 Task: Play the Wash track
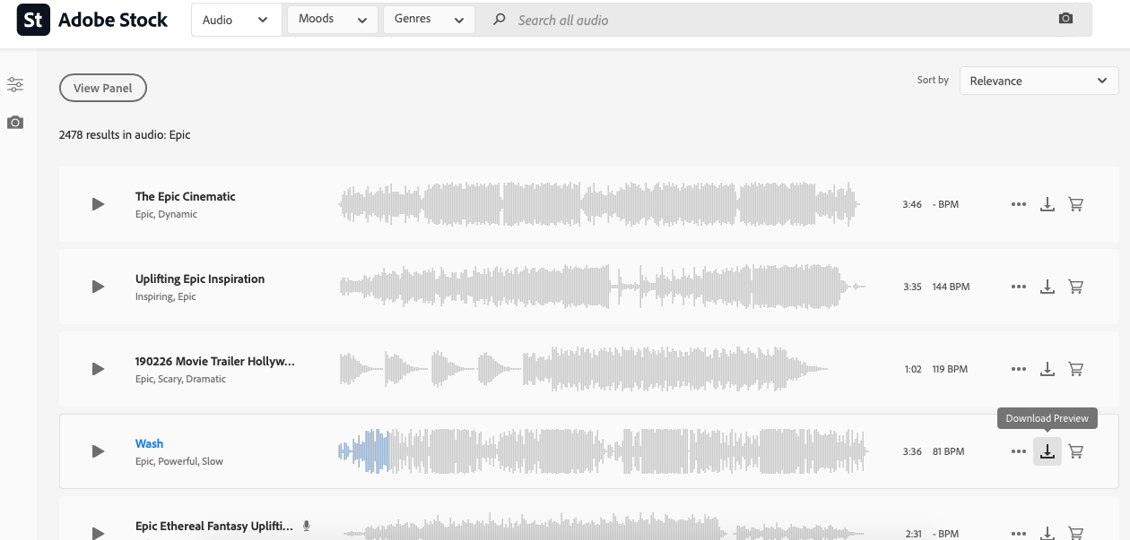[98, 451]
